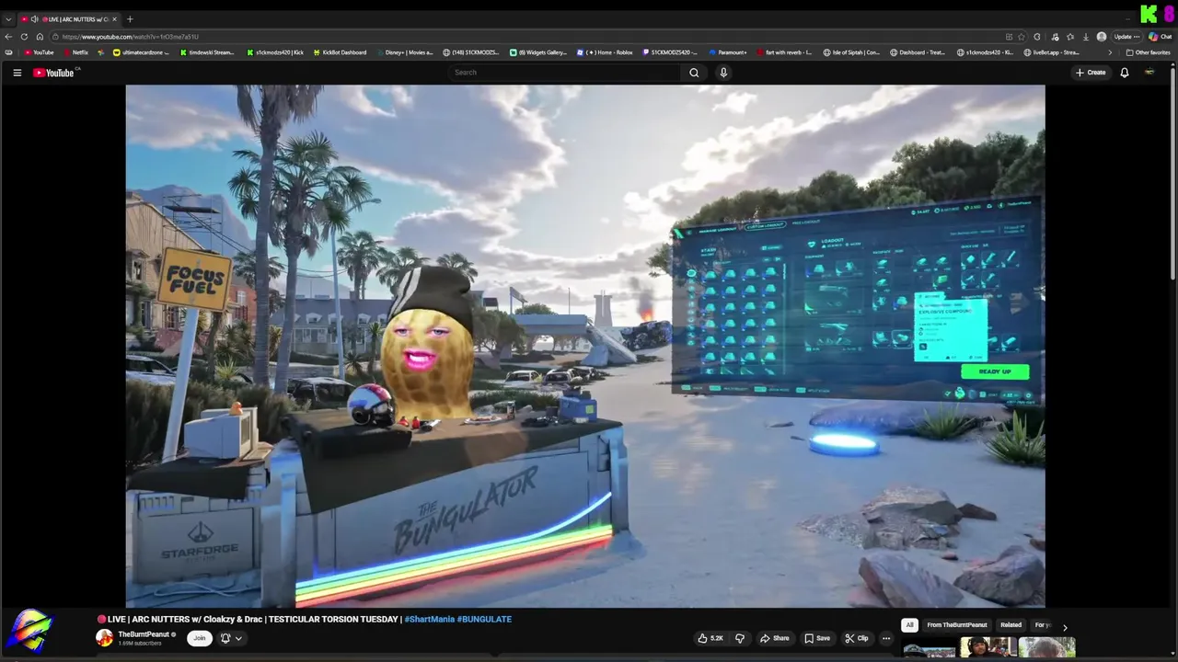Screen dimensions: 1178x662
Task: Open a new browser tab
Action: (130, 19)
